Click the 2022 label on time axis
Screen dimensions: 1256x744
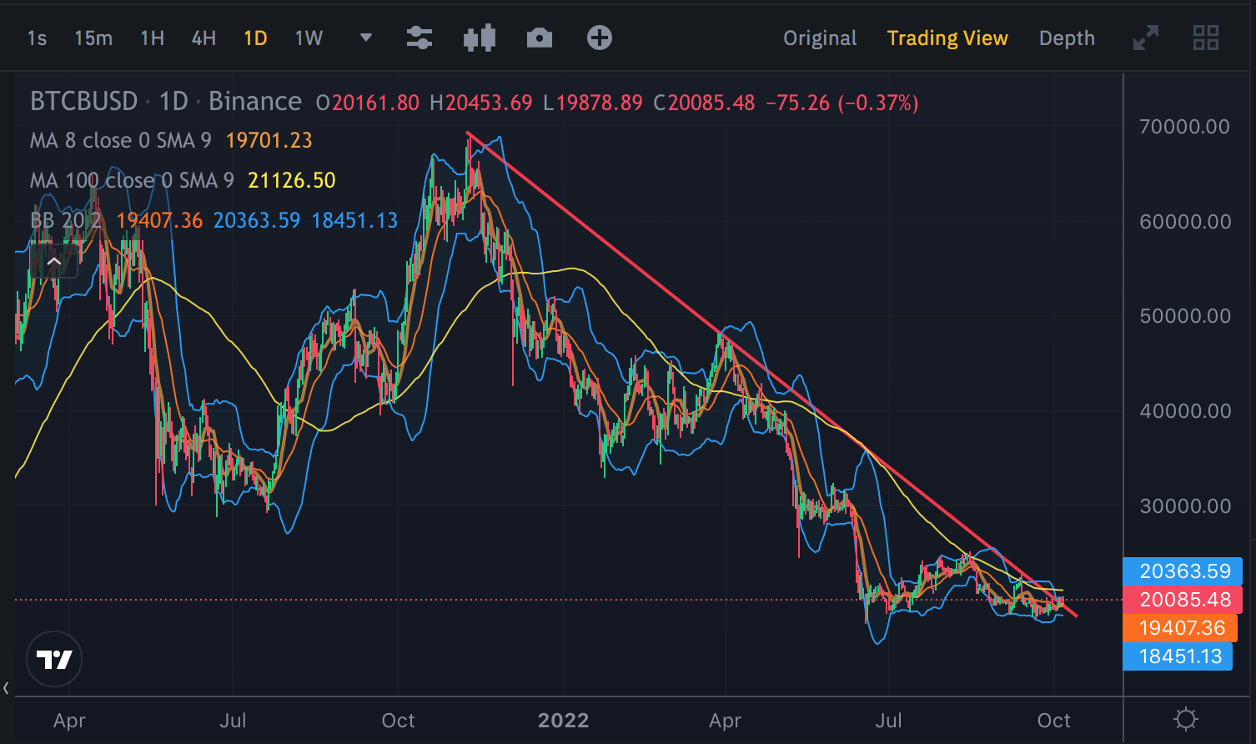coord(563,721)
